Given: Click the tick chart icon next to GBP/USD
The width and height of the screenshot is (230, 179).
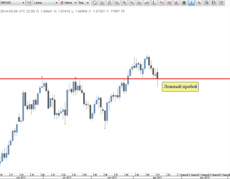Looking at the screenshot, I should [x=29, y=3].
